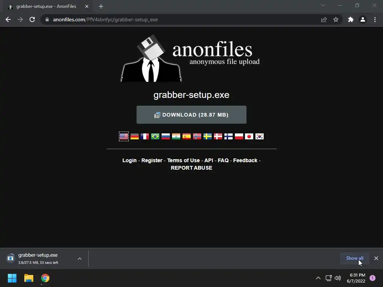Open tab search chevron in title bar
The image size is (383, 287).
coord(323,5)
